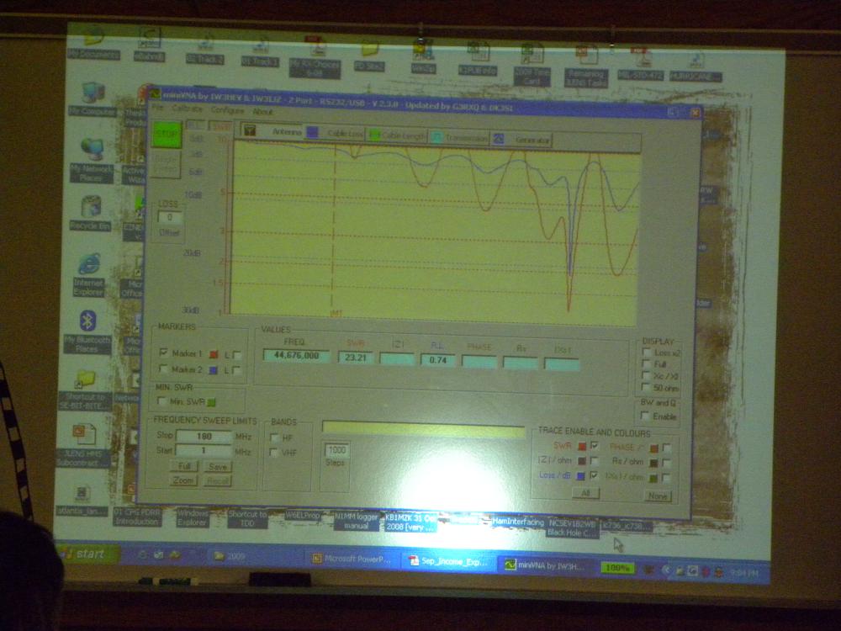Click the miniVNA title bar app icon
This screenshot has height=631, width=841.
[155, 94]
